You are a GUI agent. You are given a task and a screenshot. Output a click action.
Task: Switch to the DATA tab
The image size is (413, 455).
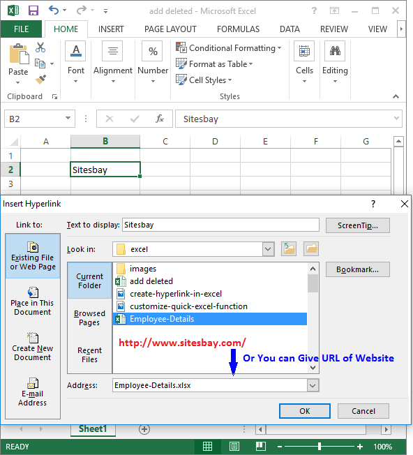pos(290,29)
